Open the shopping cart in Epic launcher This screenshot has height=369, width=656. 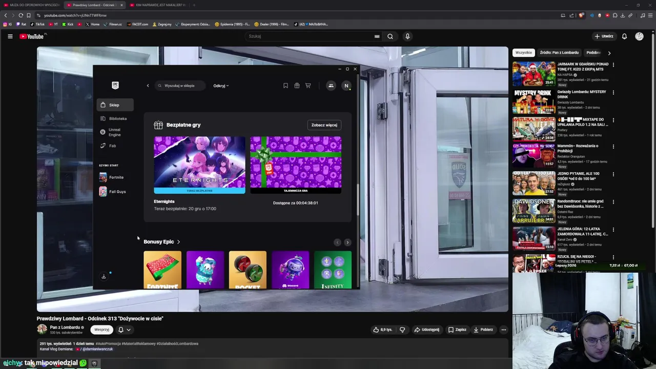(x=308, y=86)
